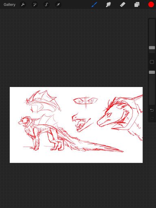Select the Eraser tool
The image size is (156, 208).
click(123, 4)
